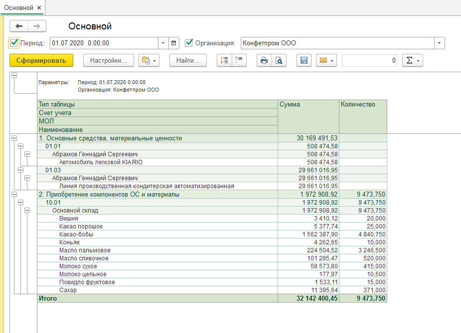Collapse group 1. Основные средства
Screen dimensions: 461x333
[x=14, y=138]
